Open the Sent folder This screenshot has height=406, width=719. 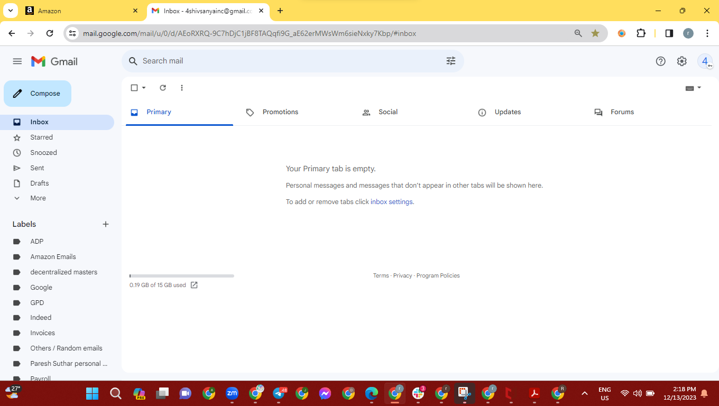(57, 168)
